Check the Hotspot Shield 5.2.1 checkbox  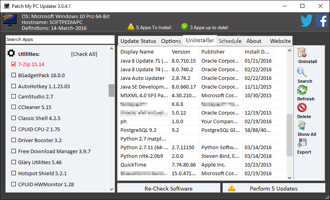[x=13, y=173]
